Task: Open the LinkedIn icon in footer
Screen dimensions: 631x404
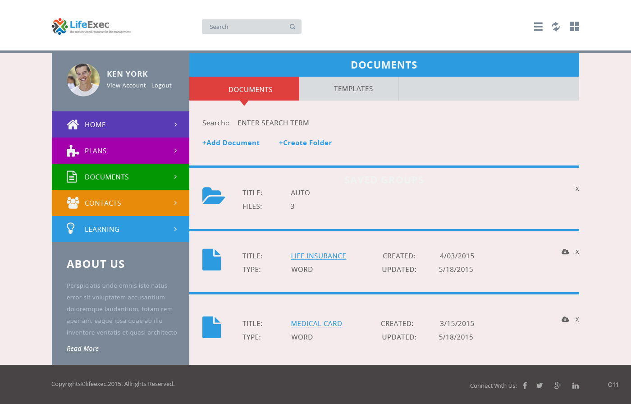Action: [x=576, y=386]
